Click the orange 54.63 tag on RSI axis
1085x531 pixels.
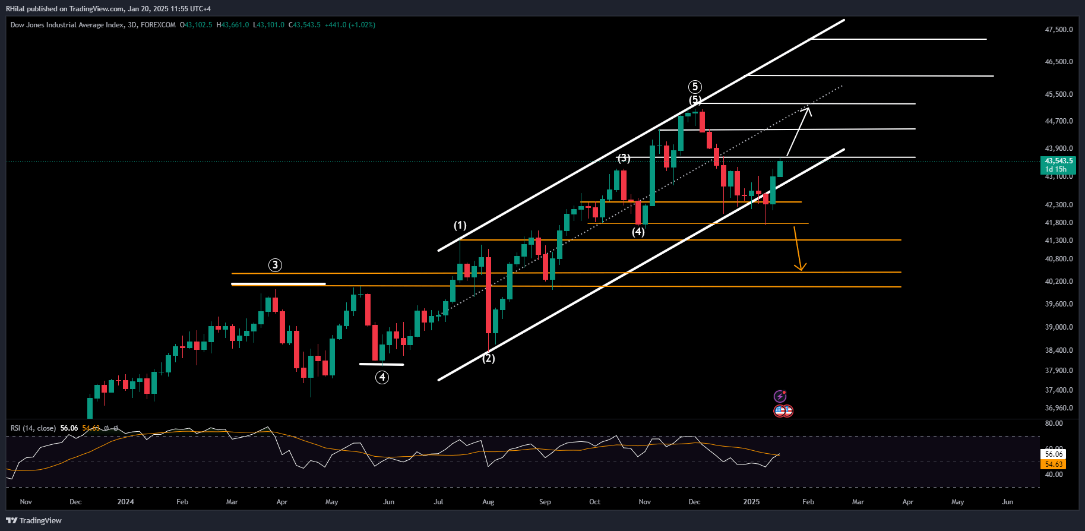click(x=1054, y=464)
